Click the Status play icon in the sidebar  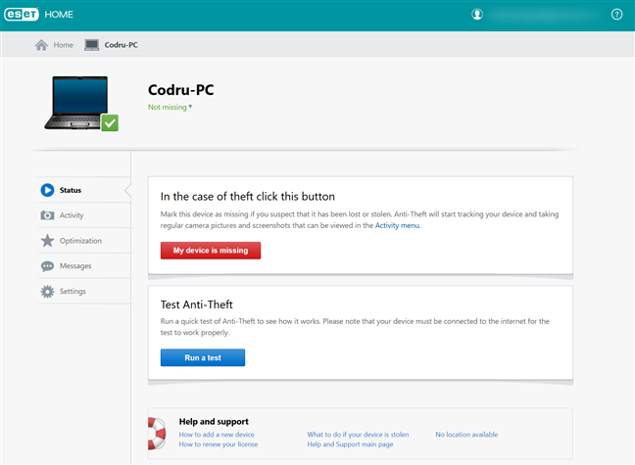(47, 190)
